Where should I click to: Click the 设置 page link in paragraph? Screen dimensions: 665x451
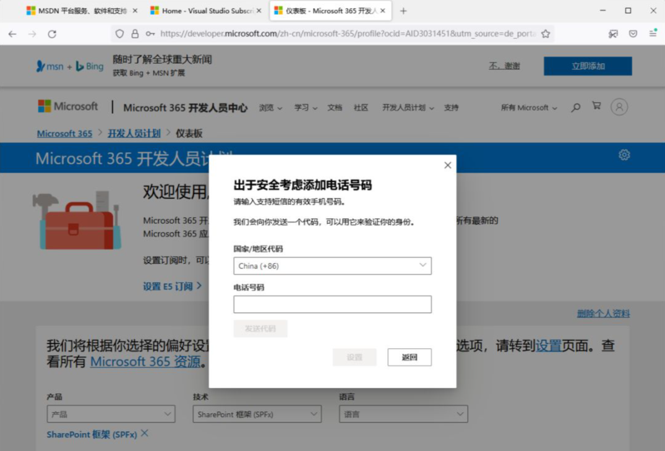click(548, 345)
